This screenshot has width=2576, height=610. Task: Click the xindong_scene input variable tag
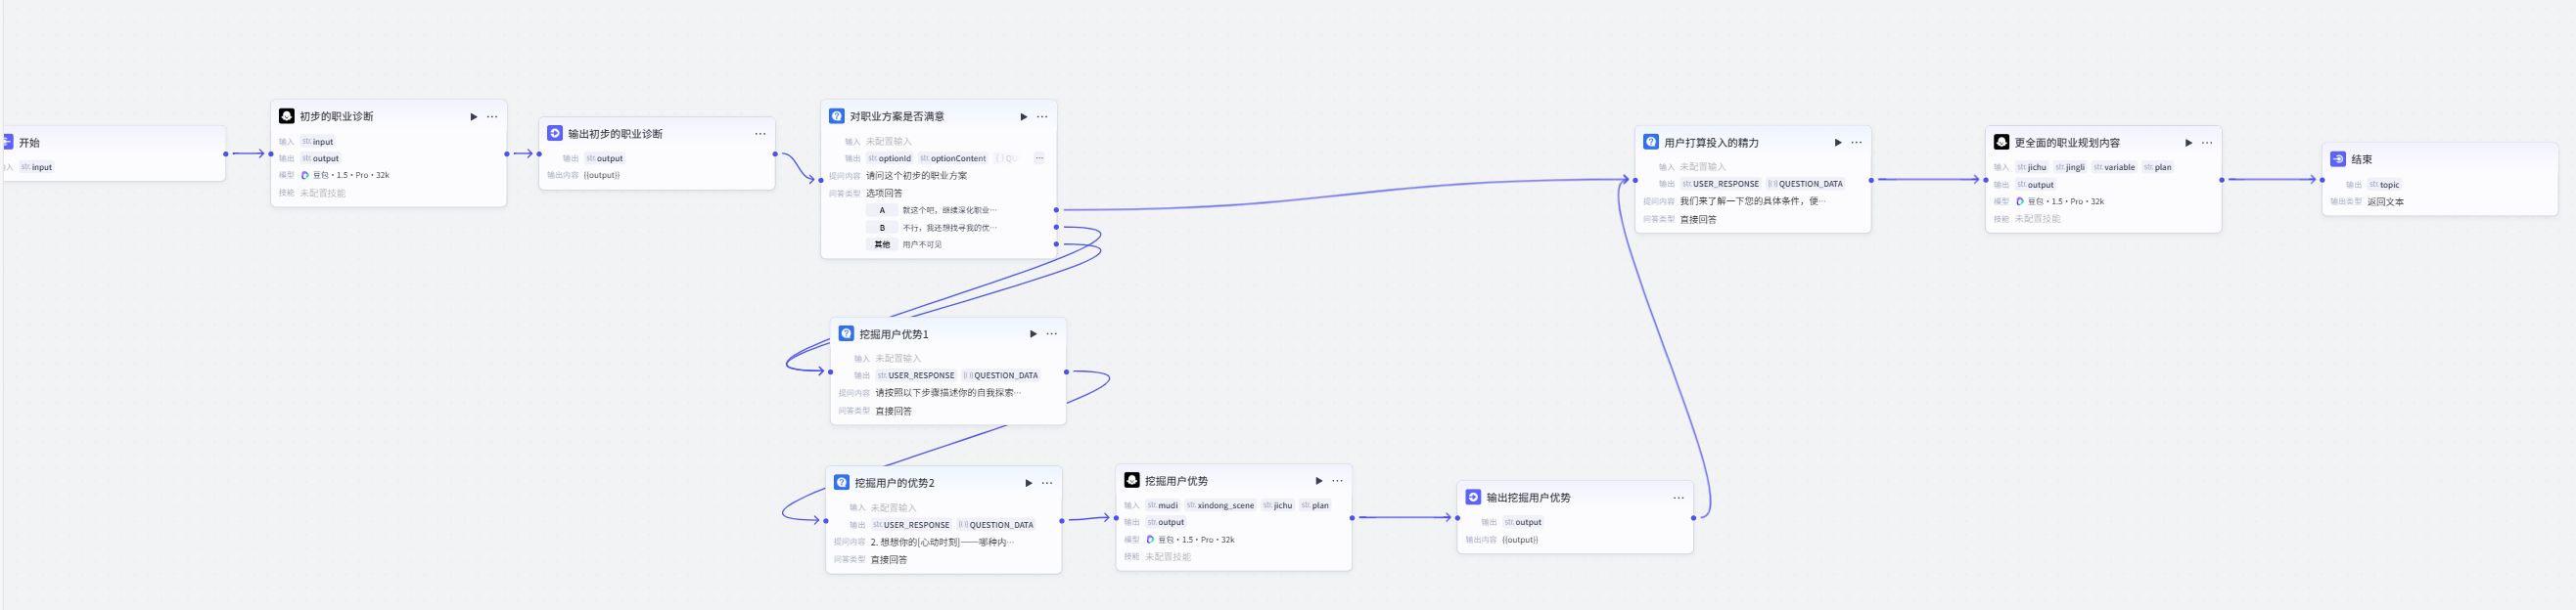[x=1220, y=506]
